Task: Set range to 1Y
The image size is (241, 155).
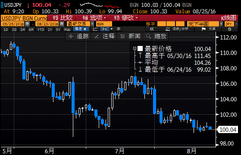Action: (x=50, y=29)
